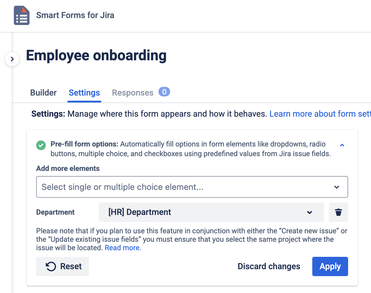371x293 pixels.
Task: Expand the sidebar with the arrow button
Action: (x=12, y=59)
